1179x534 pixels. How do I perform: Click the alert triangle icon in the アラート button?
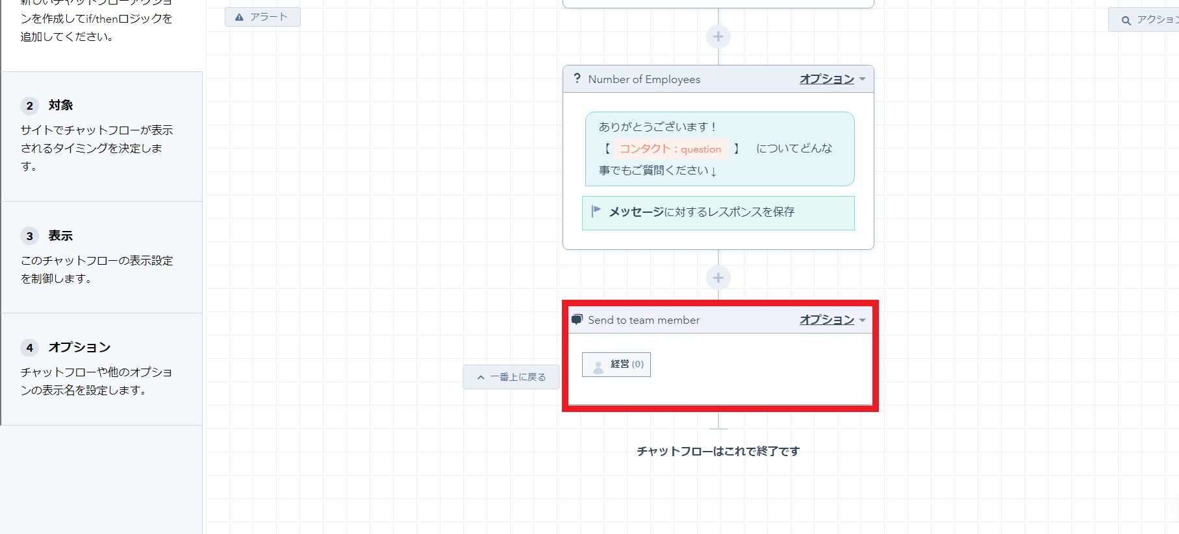[239, 17]
